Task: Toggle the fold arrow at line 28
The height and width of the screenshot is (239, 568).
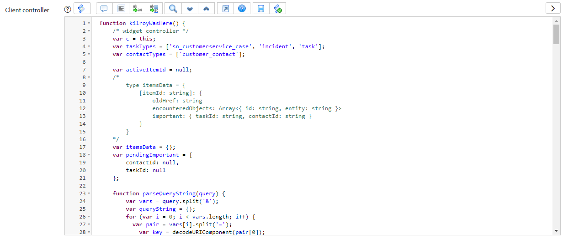Action: (89, 232)
